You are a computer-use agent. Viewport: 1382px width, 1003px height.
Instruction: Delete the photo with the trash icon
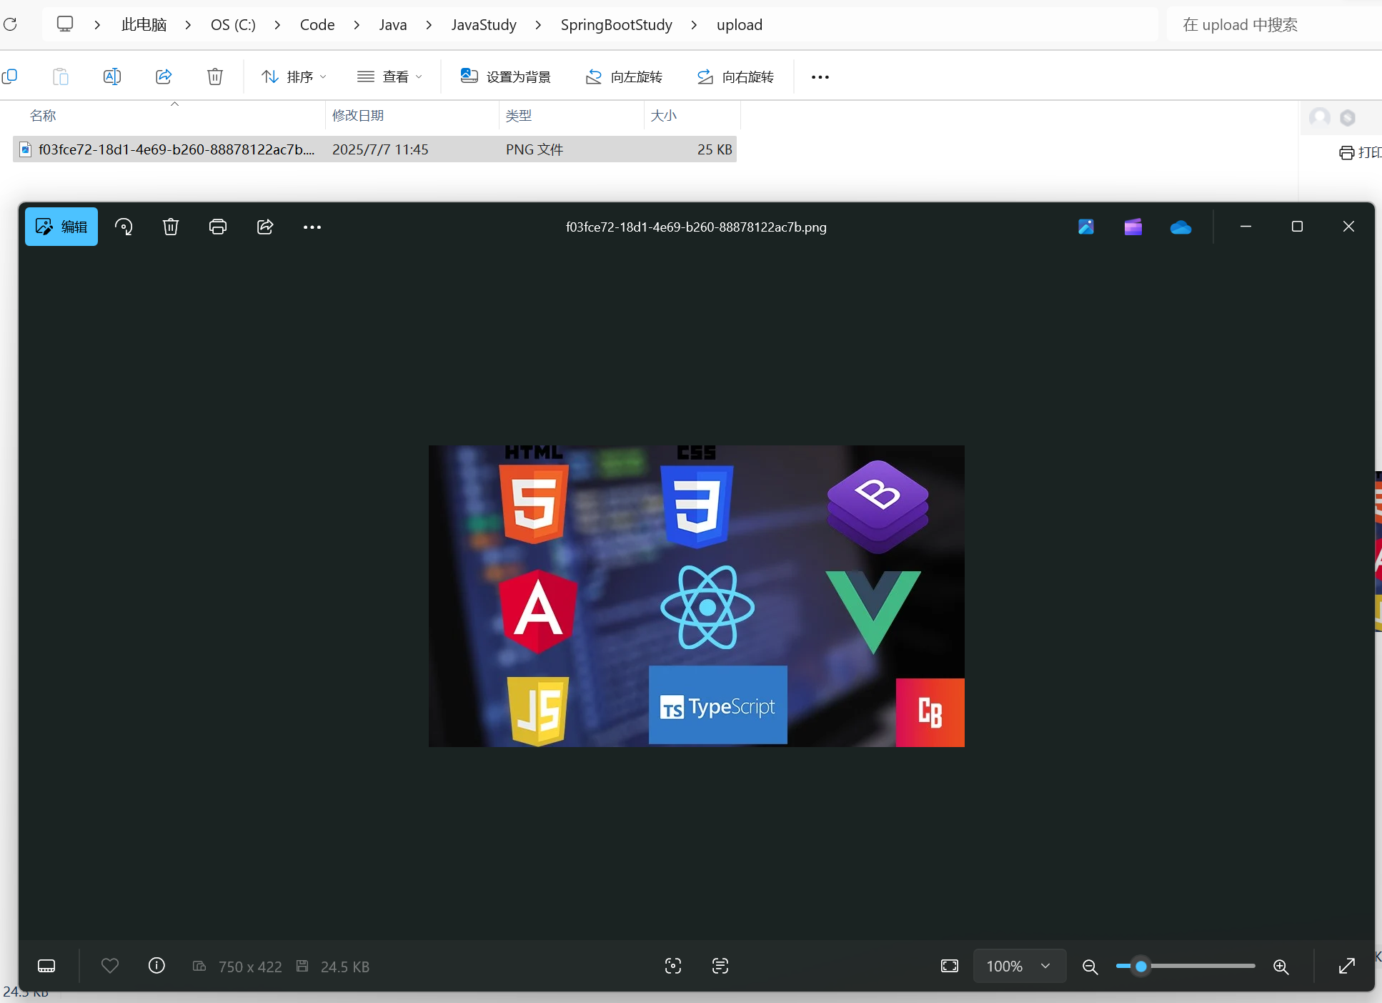coord(170,227)
